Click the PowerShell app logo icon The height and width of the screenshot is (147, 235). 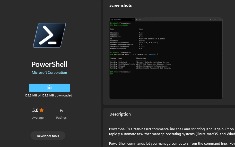[49, 35]
